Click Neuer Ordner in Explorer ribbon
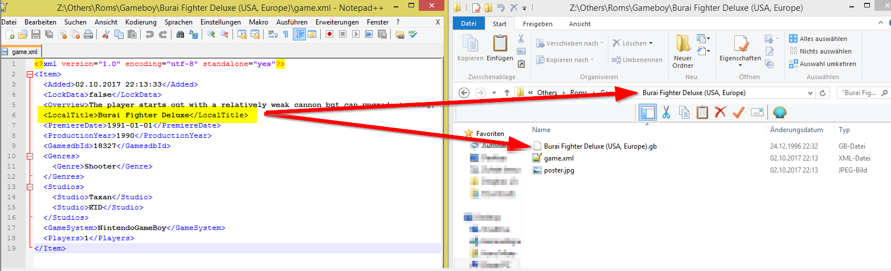This screenshot has width=891, height=271. point(683,51)
